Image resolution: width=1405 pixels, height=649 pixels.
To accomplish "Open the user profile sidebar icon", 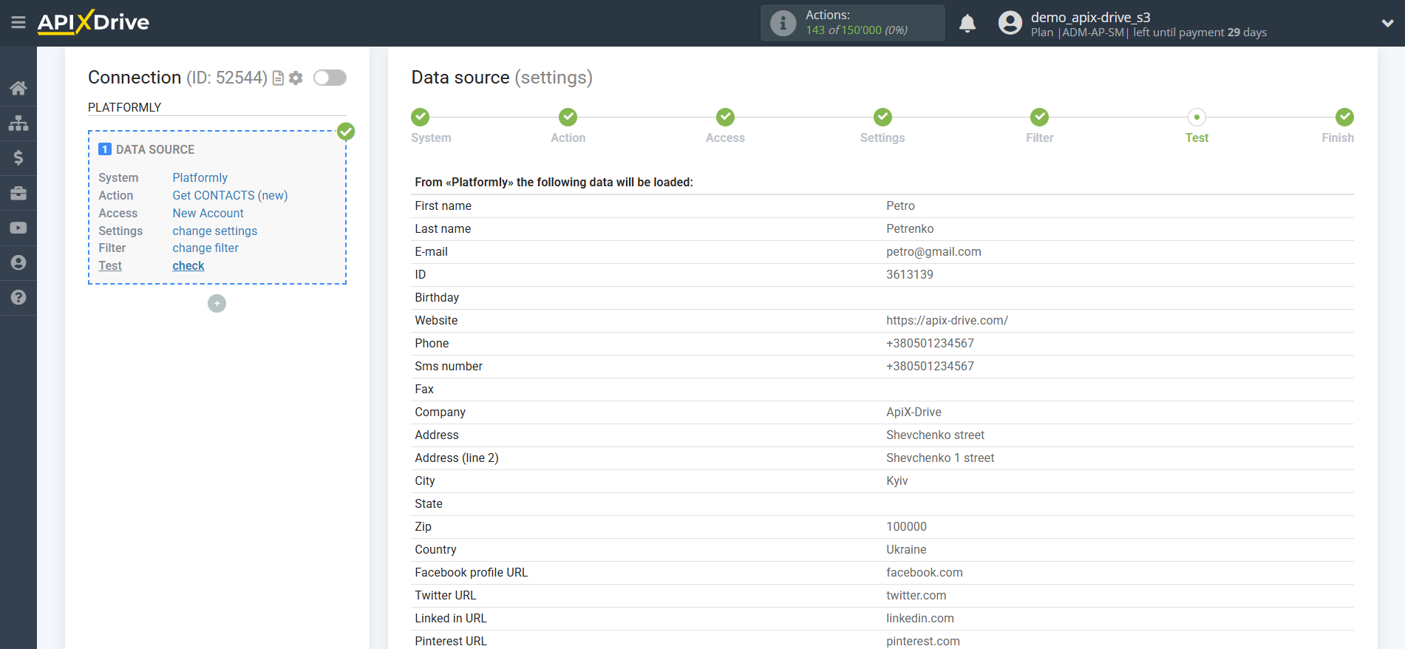I will 18,262.
